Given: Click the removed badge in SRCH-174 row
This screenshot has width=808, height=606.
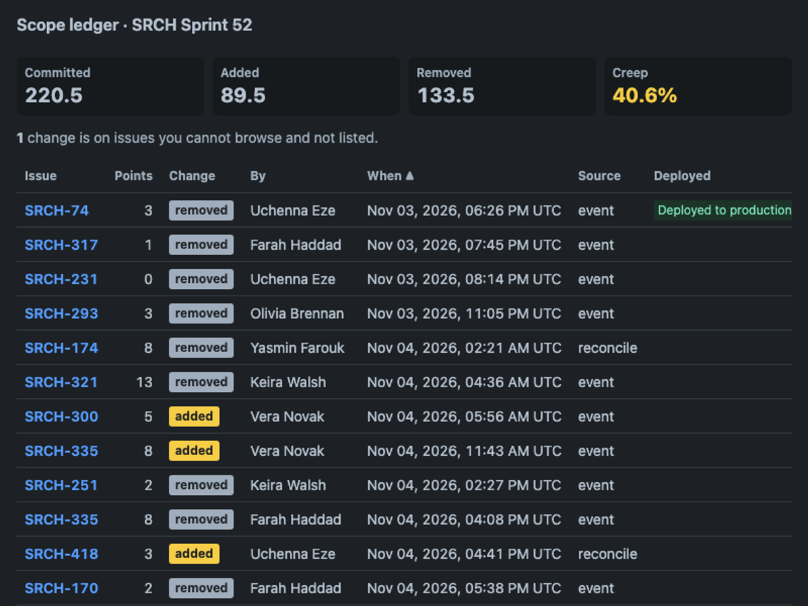Looking at the screenshot, I should tap(201, 347).
